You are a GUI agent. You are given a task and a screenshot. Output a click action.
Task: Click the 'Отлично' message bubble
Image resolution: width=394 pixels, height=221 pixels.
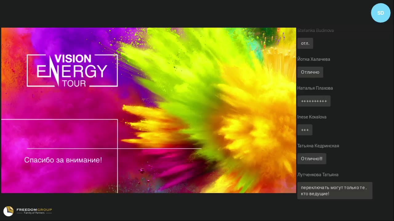[x=310, y=72]
